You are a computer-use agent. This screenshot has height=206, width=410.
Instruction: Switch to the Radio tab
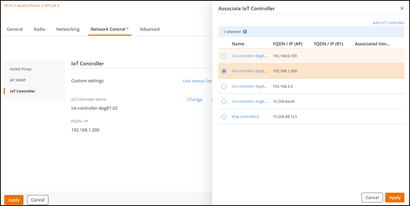tap(39, 29)
